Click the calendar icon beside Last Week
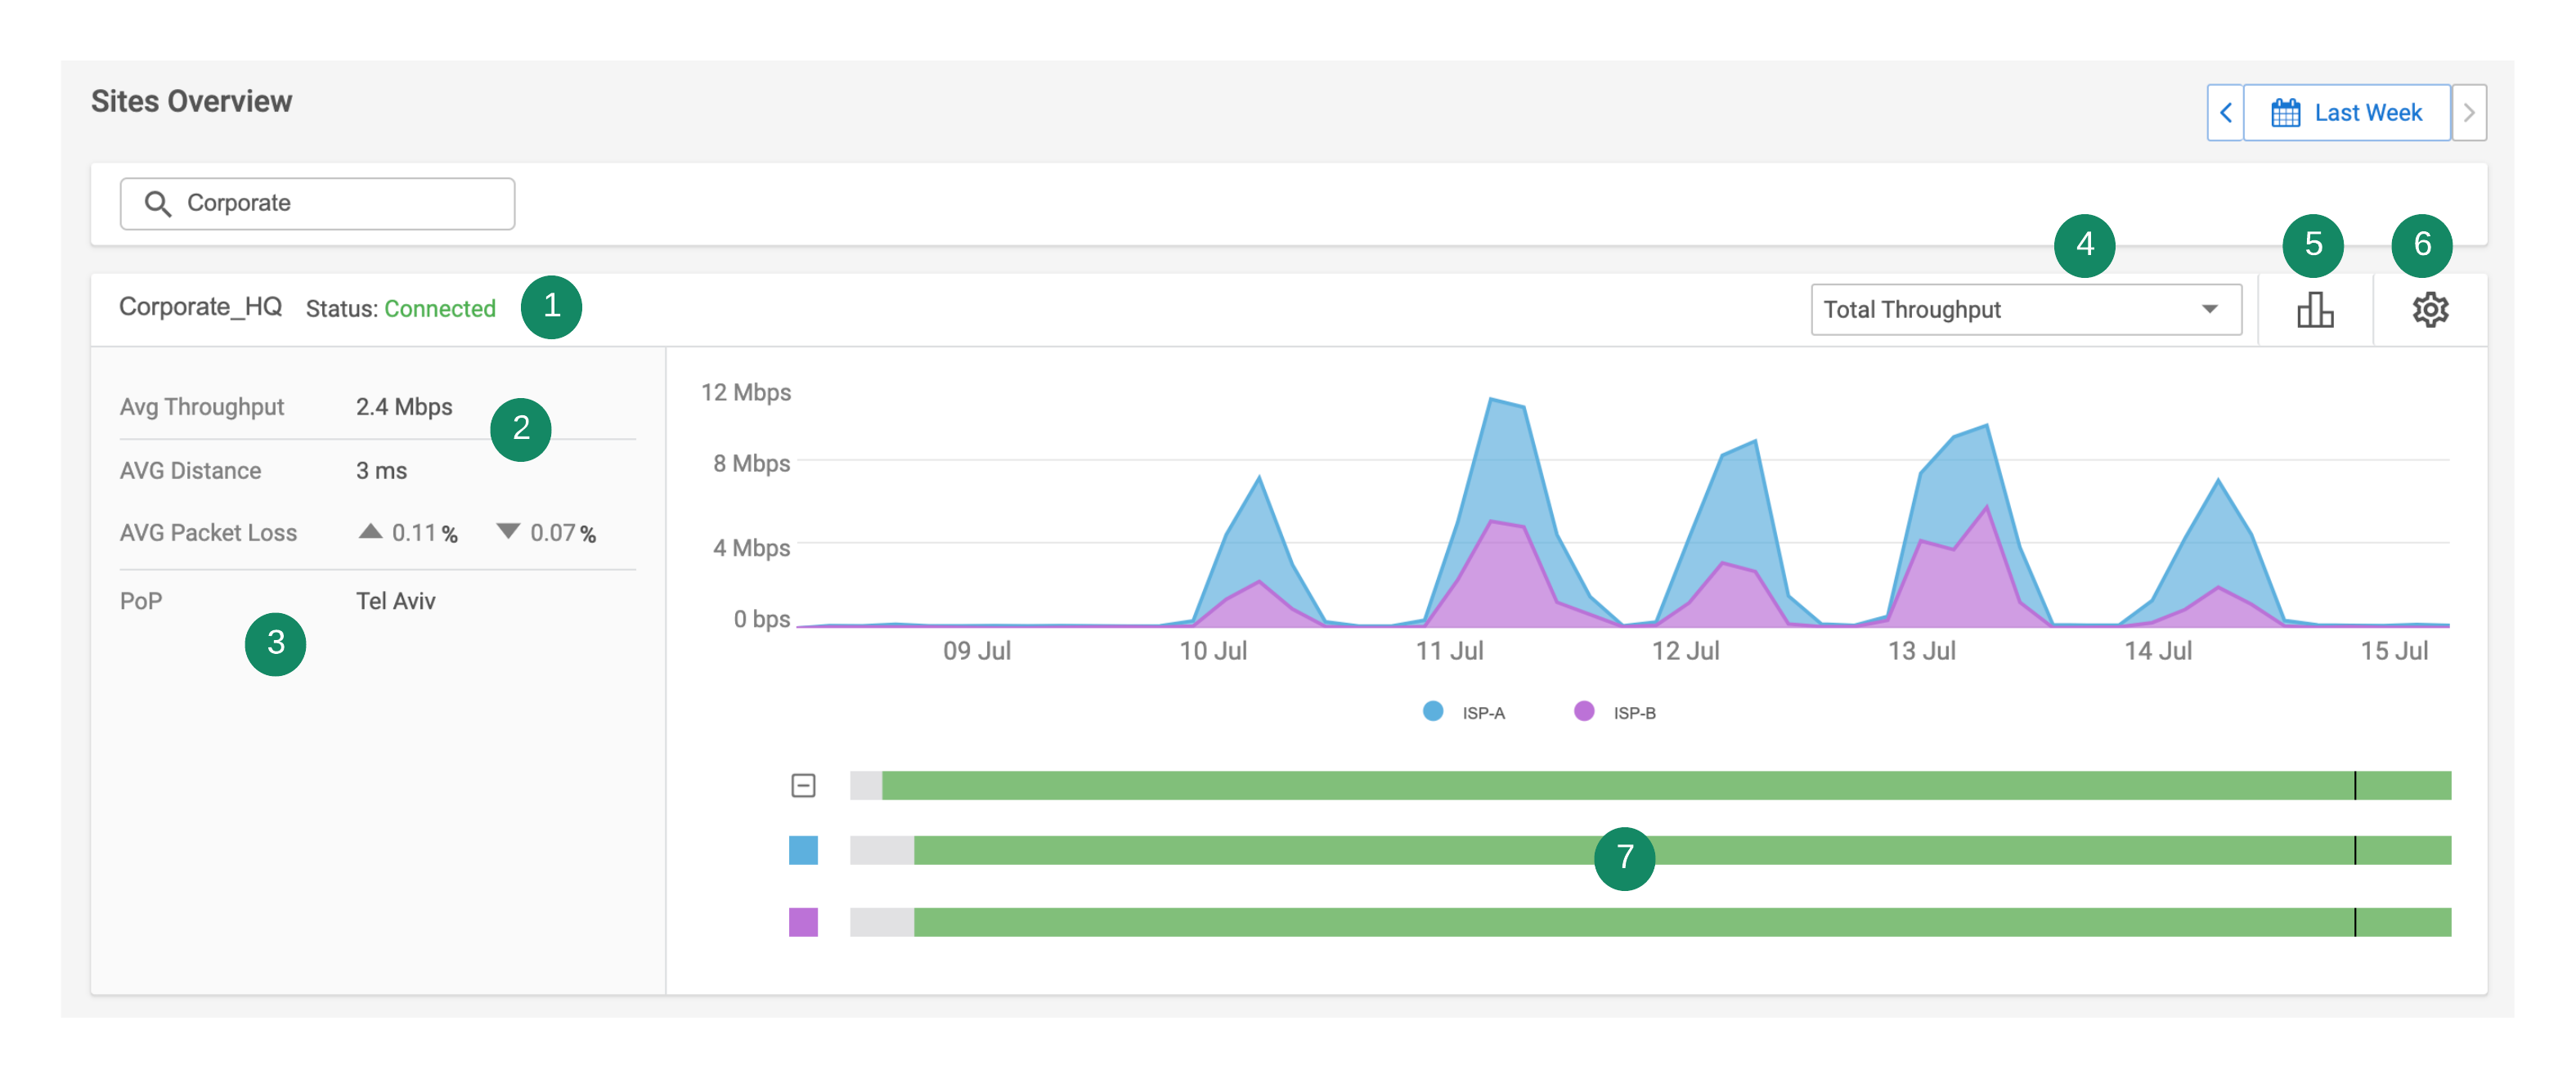Viewport: 2576px width, 1079px height. point(2285,113)
